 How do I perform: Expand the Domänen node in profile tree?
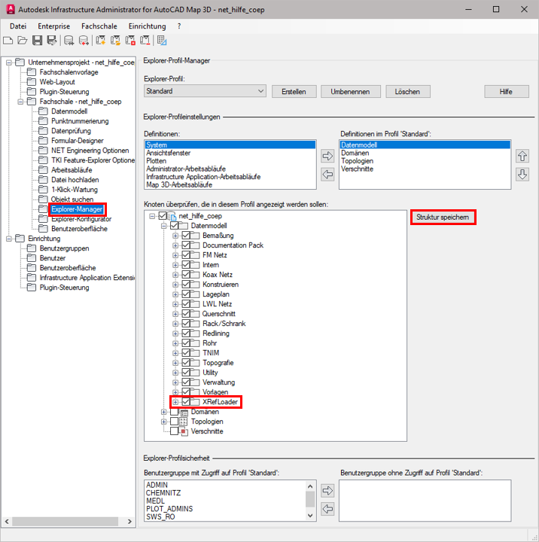[x=164, y=412]
